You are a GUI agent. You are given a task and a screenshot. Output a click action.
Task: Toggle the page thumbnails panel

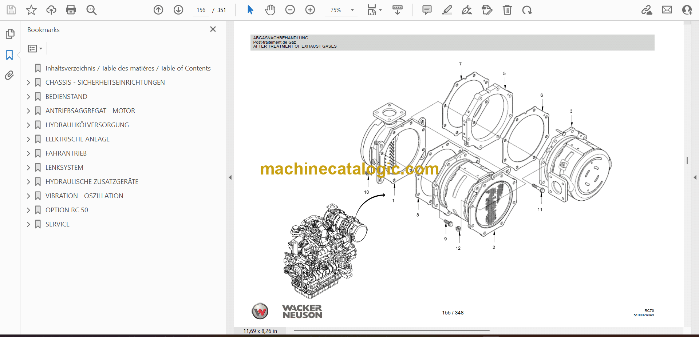coord(10,34)
